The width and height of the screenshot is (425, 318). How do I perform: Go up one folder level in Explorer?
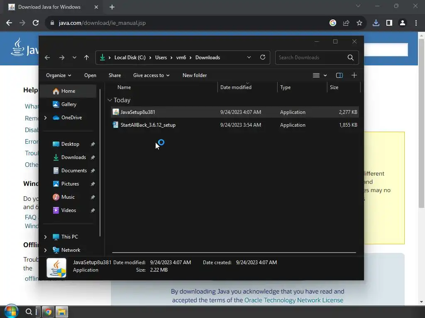coord(86,58)
